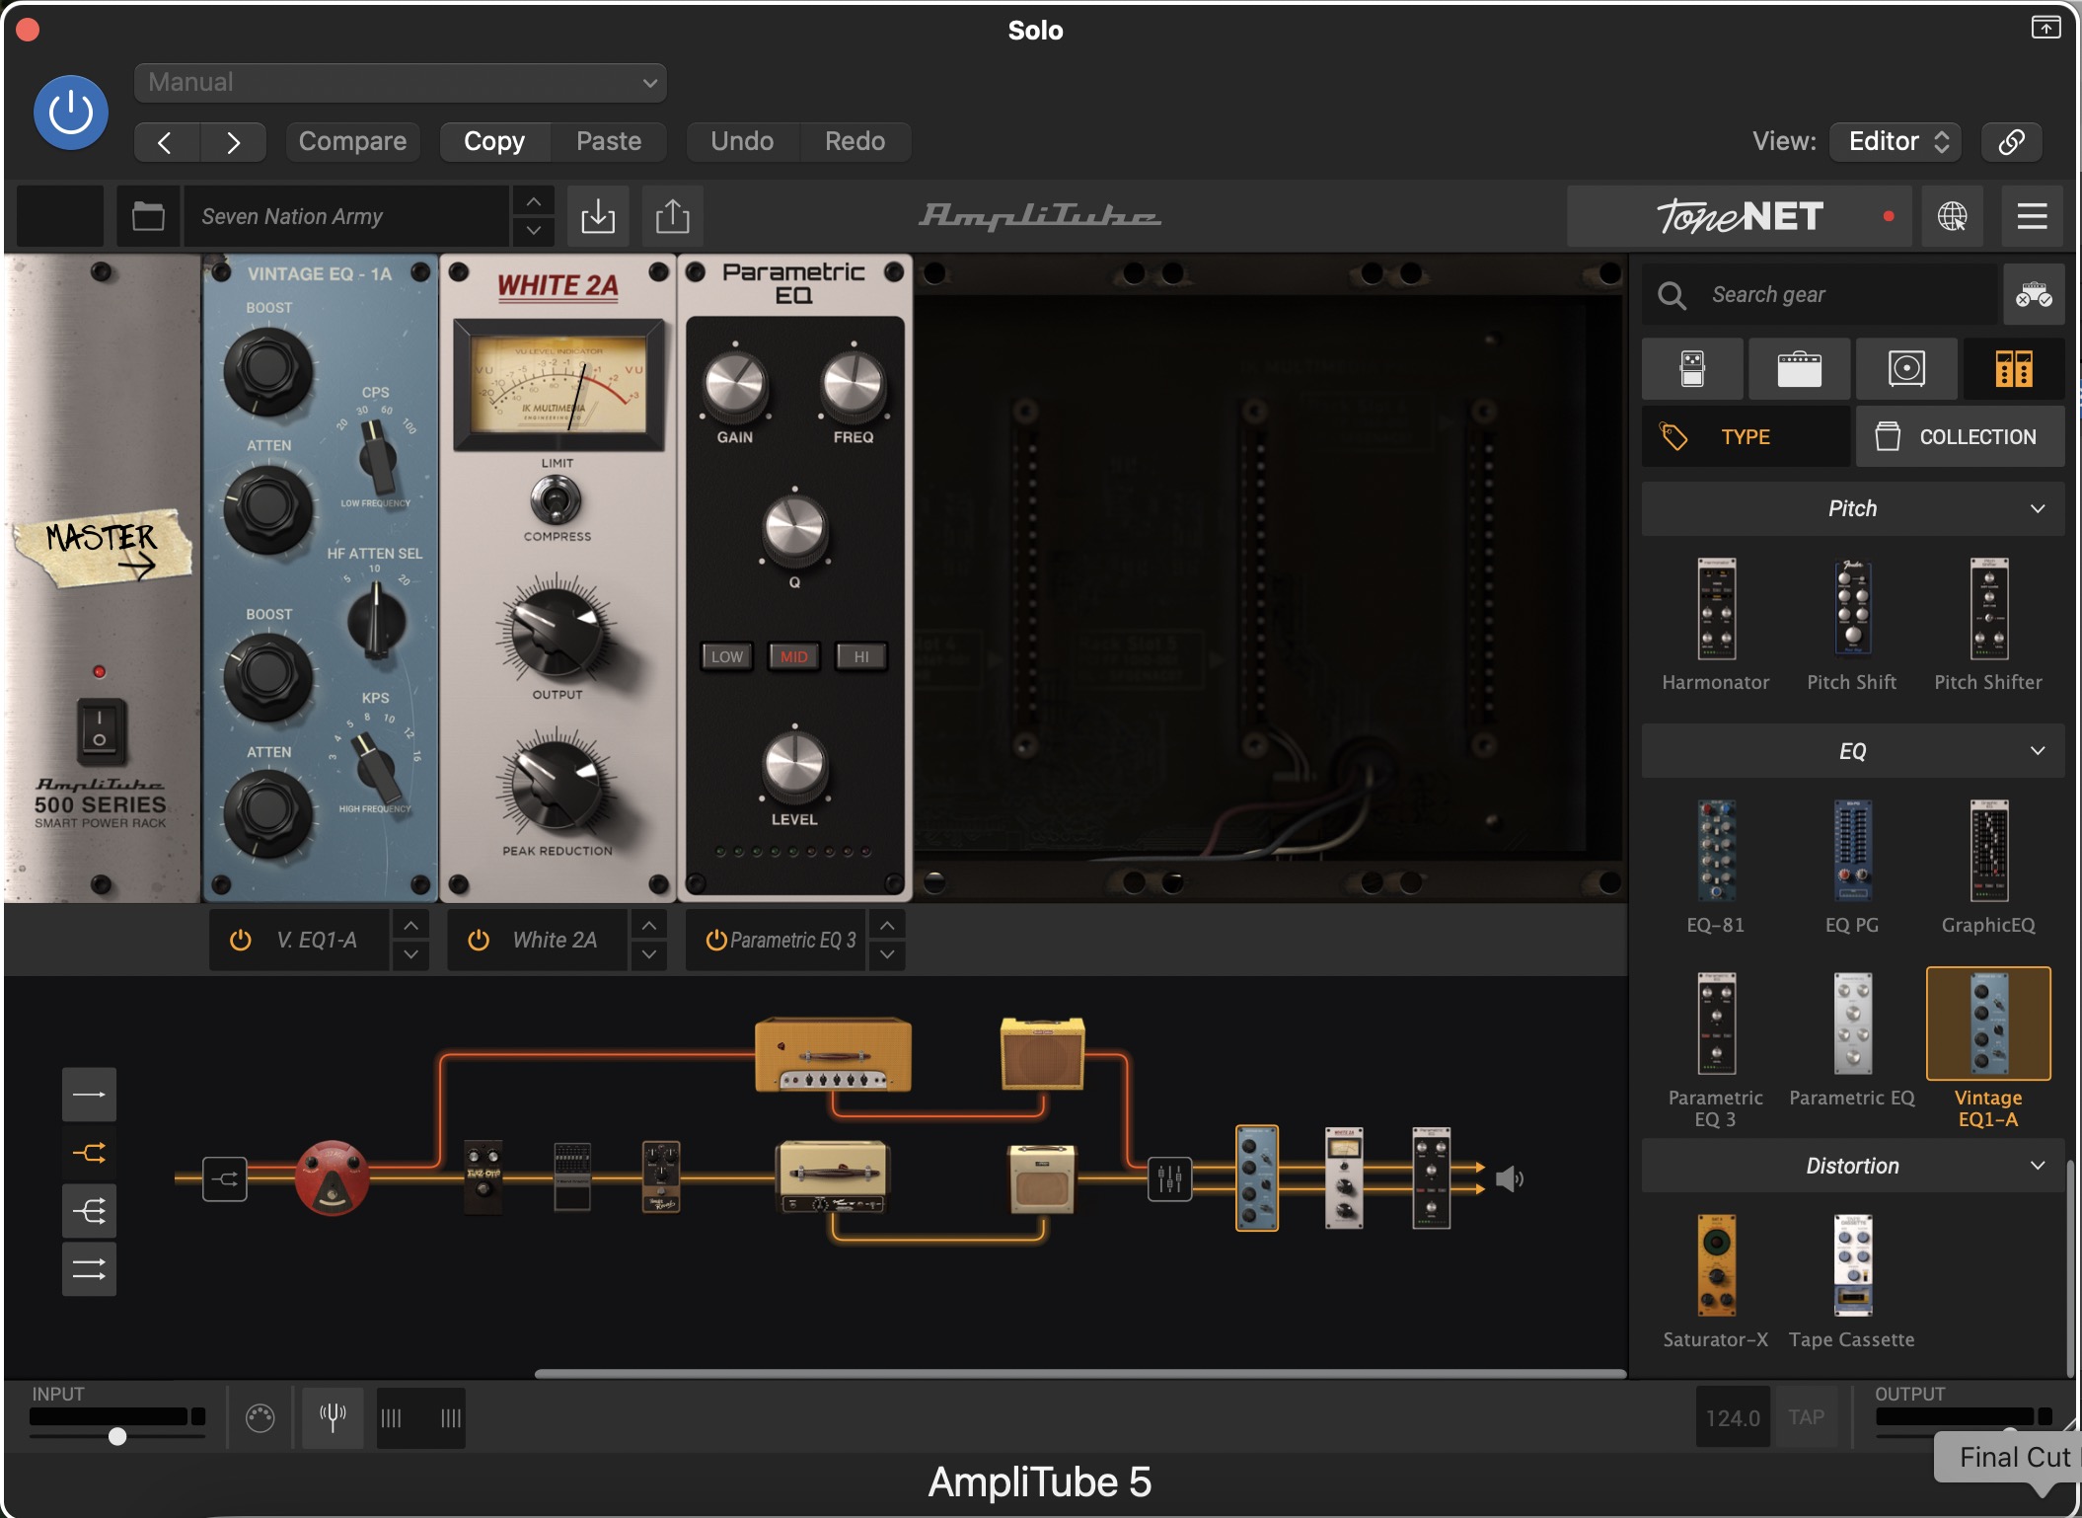Collapse the Pitch category
Image resolution: width=2082 pixels, height=1518 pixels.
1853,508
